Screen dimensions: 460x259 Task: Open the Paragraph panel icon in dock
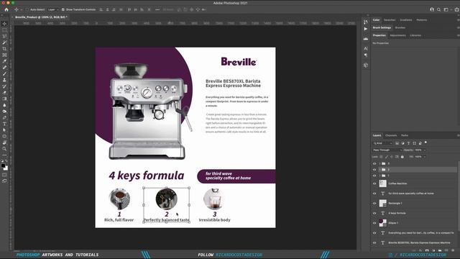[366, 55]
